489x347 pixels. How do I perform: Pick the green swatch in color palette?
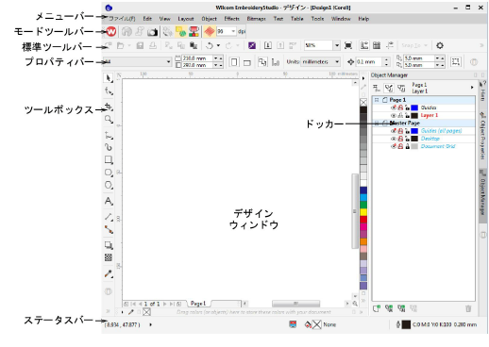coord(363,205)
